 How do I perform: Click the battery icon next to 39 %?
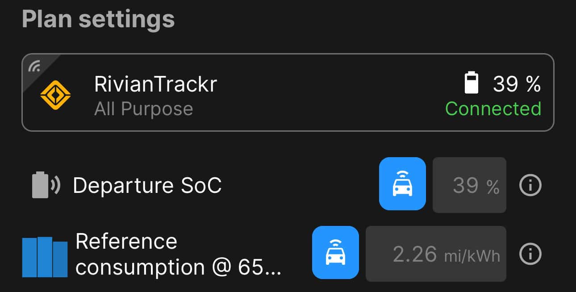pyautogui.click(x=472, y=83)
